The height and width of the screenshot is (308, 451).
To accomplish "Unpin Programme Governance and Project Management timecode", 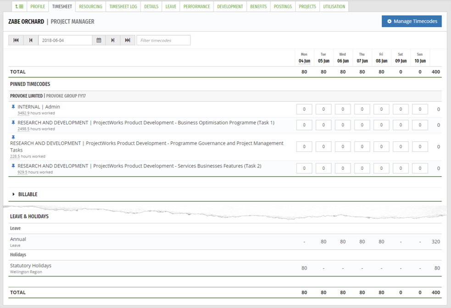I will (x=13, y=137).
